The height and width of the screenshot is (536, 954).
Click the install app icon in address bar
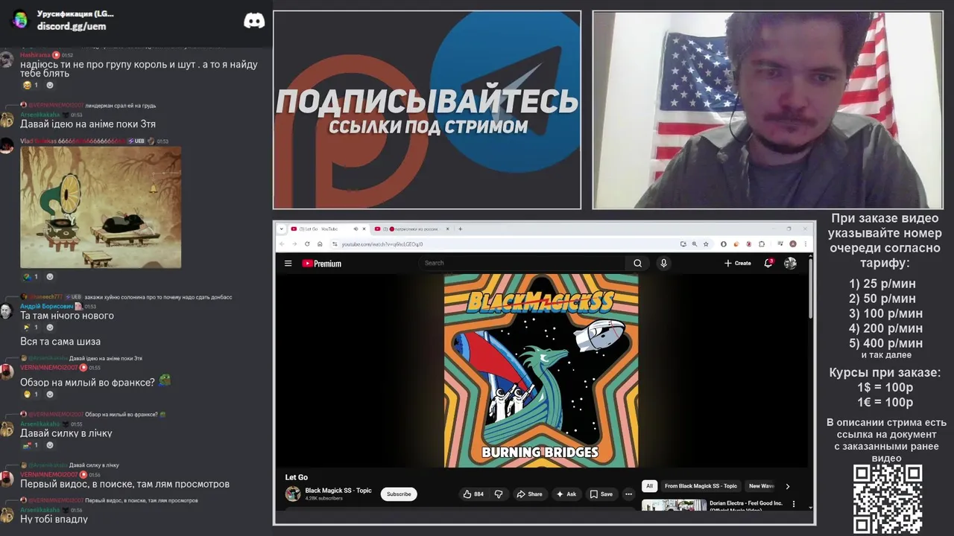(683, 244)
